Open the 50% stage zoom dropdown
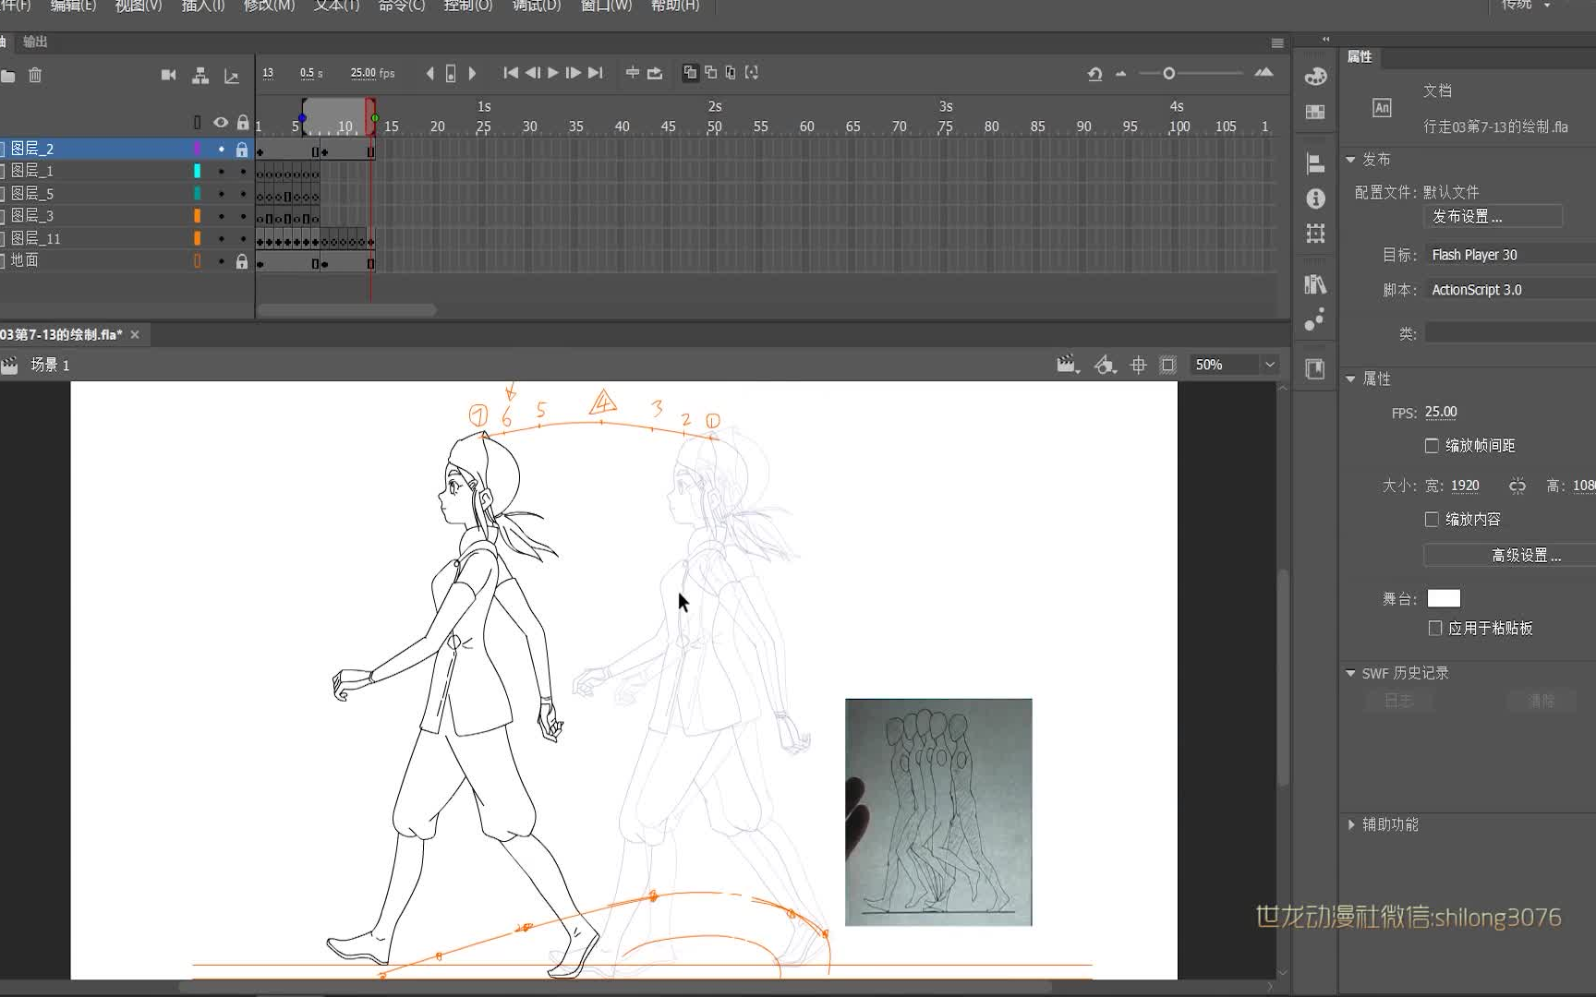Screen dimensions: 1596x997 (x=1270, y=365)
